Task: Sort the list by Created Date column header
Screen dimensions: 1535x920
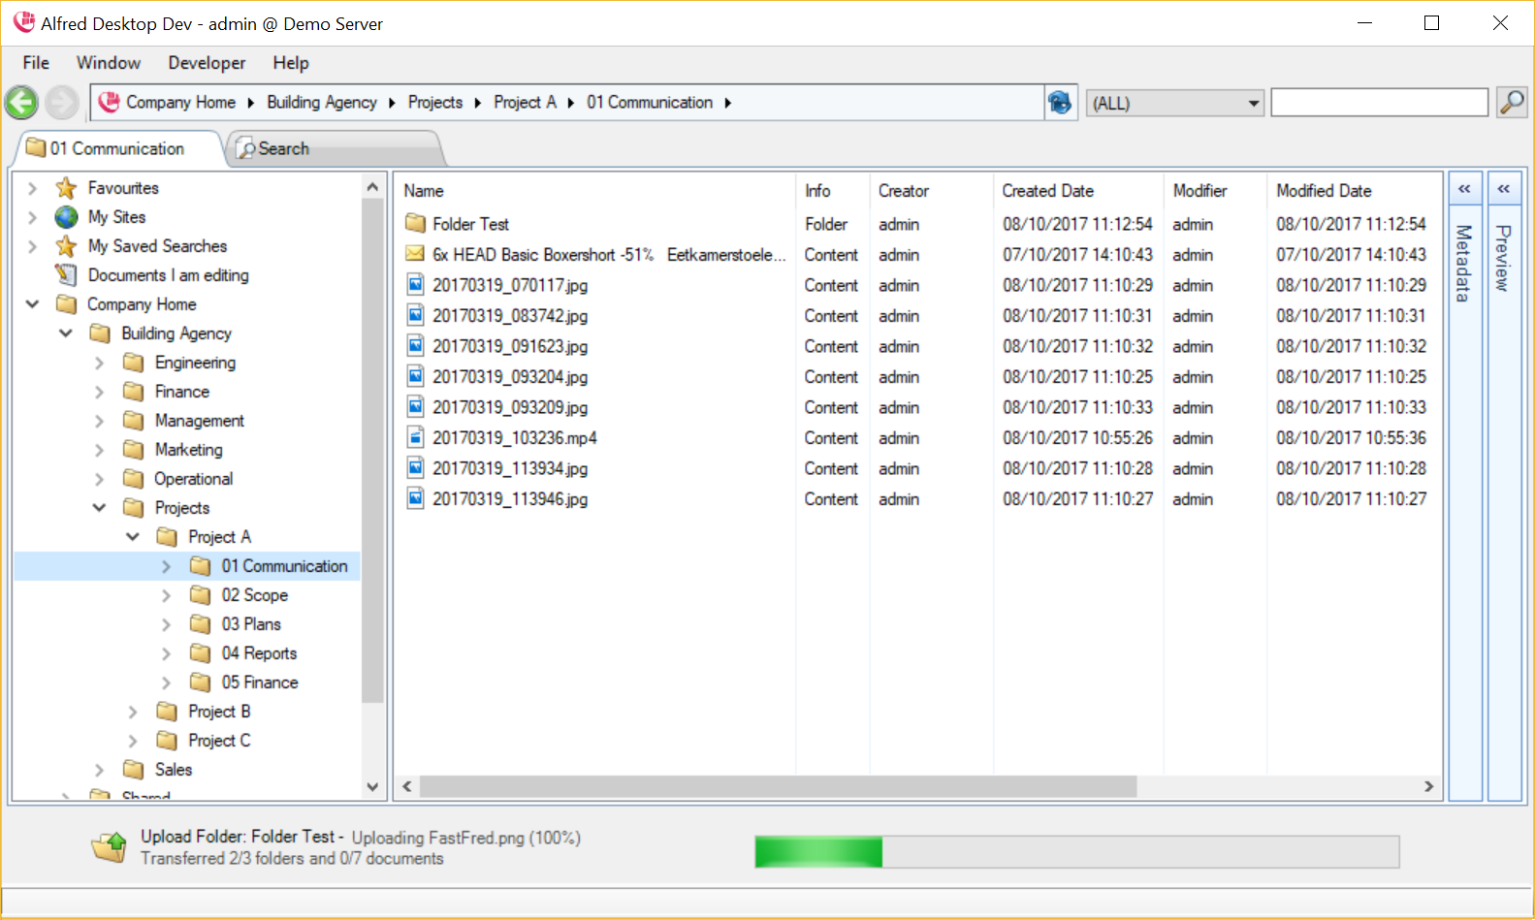Action: click(1047, 191)
